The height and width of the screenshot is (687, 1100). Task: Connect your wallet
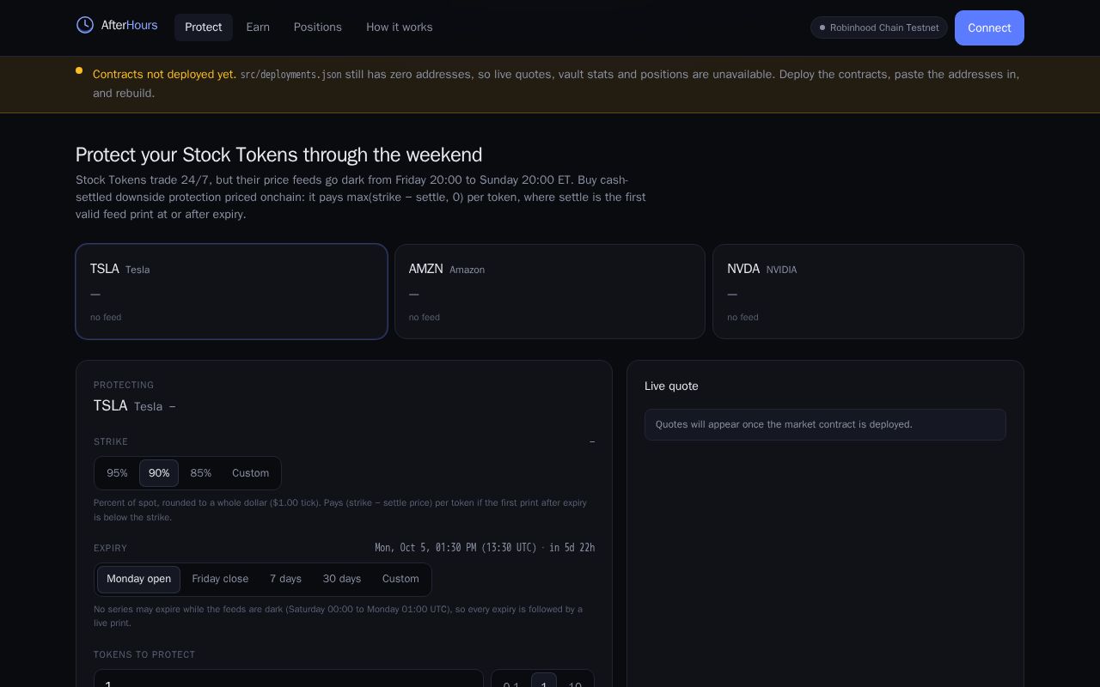989,27
